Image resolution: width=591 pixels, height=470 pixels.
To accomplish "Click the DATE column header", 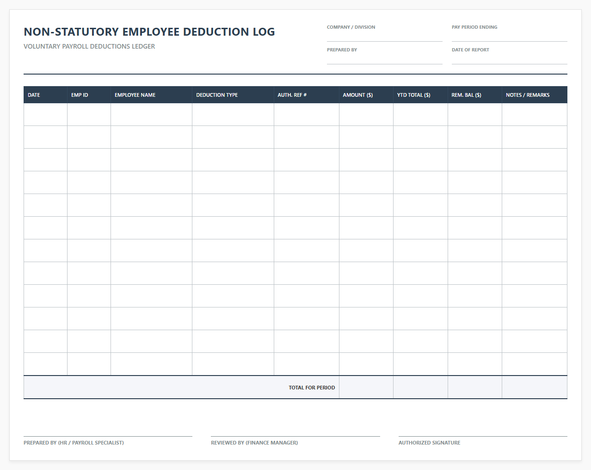I will [45, 95].
